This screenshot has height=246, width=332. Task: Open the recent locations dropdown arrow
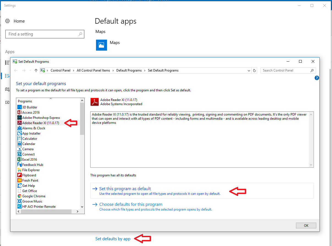pyautogui.click(x=30, y=70)
